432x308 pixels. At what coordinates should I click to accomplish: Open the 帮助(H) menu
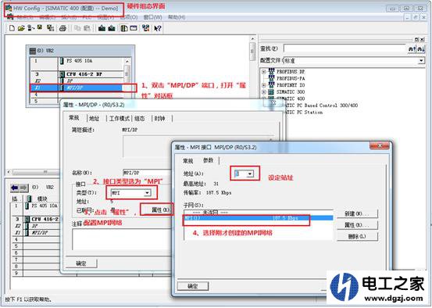pos(177,17)
